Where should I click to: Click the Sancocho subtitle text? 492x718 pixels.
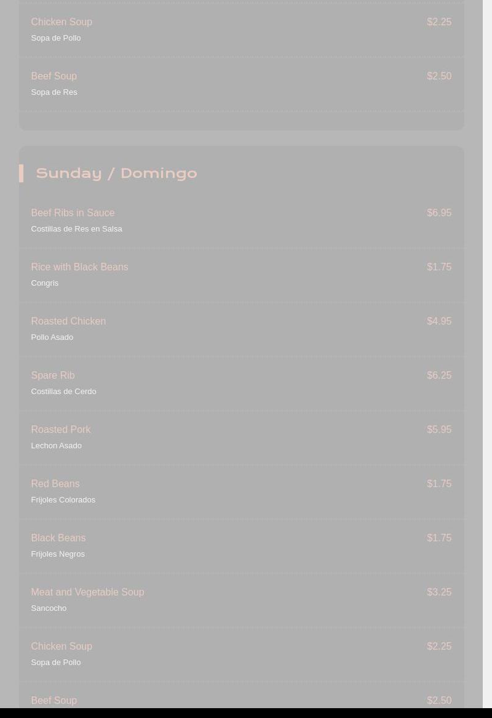click(49, 608)
